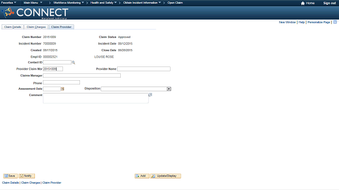This screenshot has width=339, height=190.
Task: Click the CONNECT logo
Action: pos(35,13)
